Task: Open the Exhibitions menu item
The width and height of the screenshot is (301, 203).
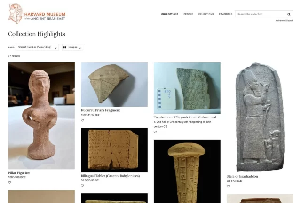Action: point(206,14)
